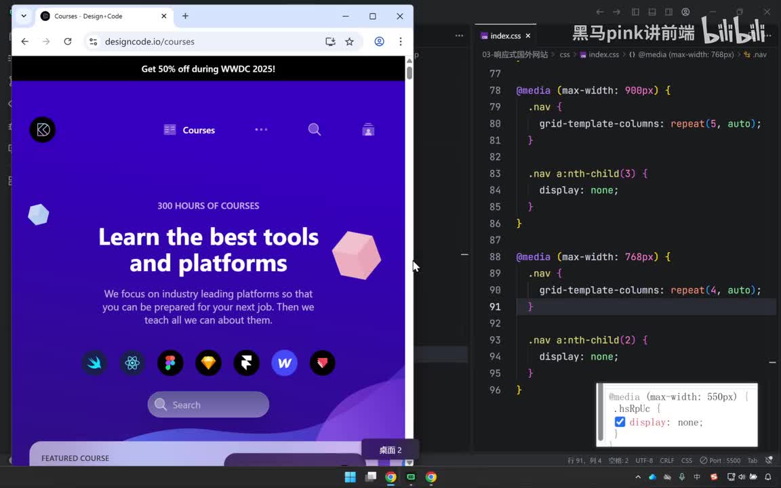Click the WWDC 2025 50% off banner

pos(208,68)
